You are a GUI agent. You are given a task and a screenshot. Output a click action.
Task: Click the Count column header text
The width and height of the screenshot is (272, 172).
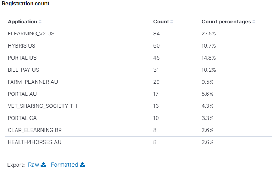pyautogui.click(x=161, y=22)
